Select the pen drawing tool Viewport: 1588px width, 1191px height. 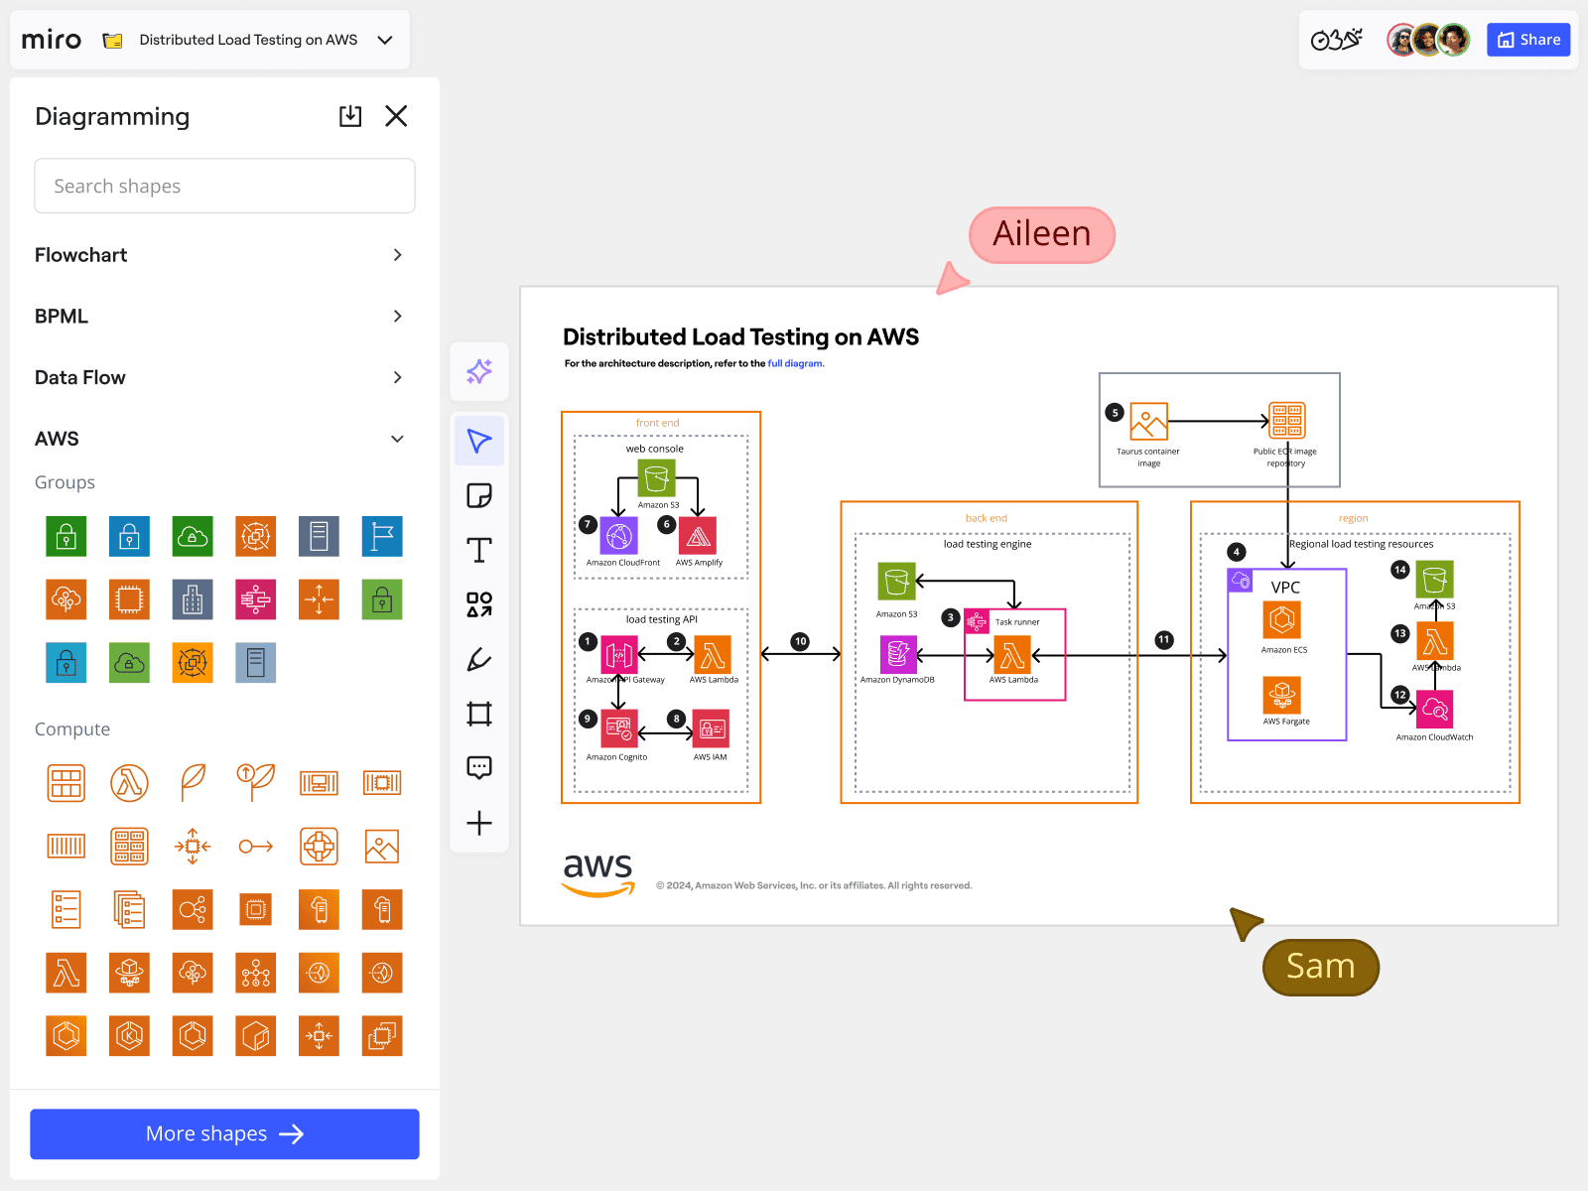pos(479,659)
